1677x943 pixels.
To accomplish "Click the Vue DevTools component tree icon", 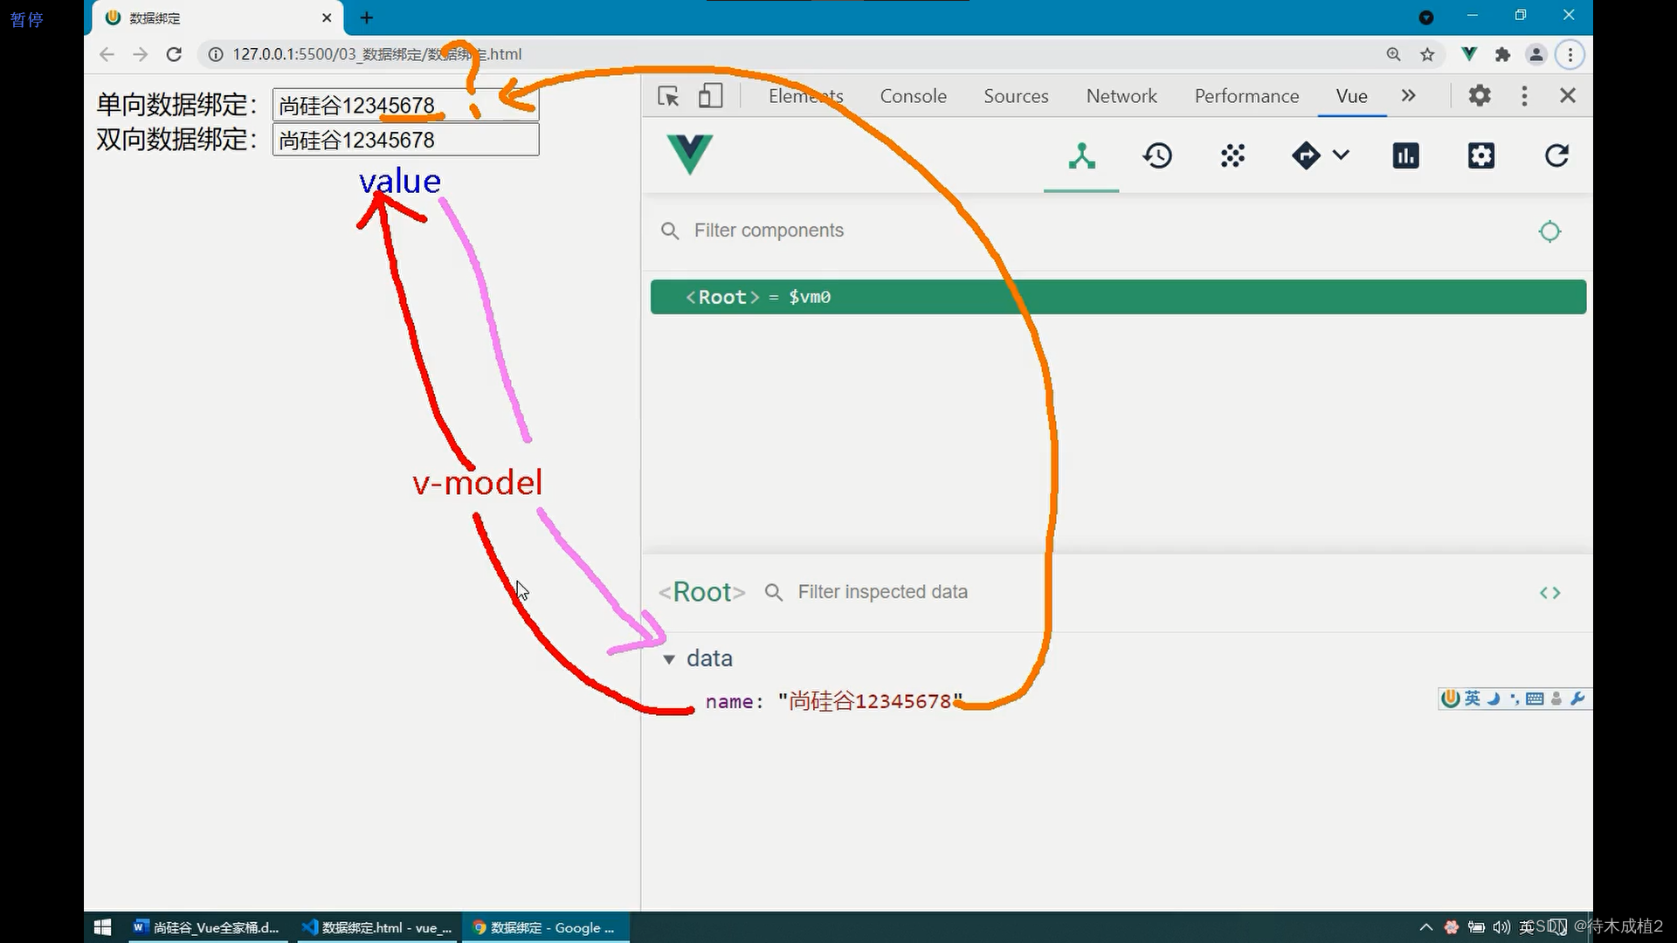I will [x=1080, y=155].
